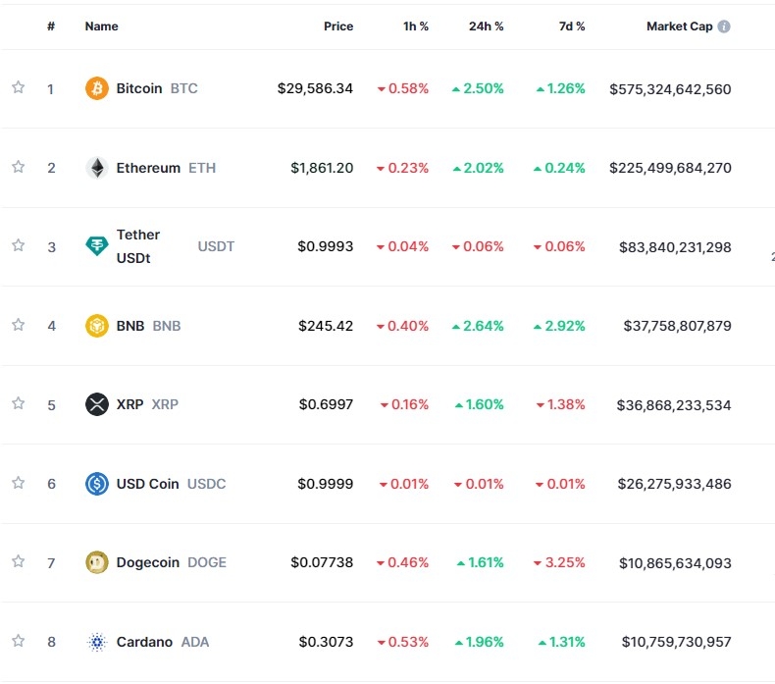775x684 pixels.
Task: Toggle the watchlist star for Ethereum
Action: (x=18, y=168)
